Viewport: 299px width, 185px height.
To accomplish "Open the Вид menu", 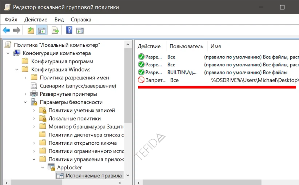I will click(x=59, y=20).
